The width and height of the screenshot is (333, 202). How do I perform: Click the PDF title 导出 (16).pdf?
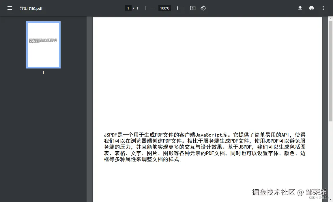[31, 8]
